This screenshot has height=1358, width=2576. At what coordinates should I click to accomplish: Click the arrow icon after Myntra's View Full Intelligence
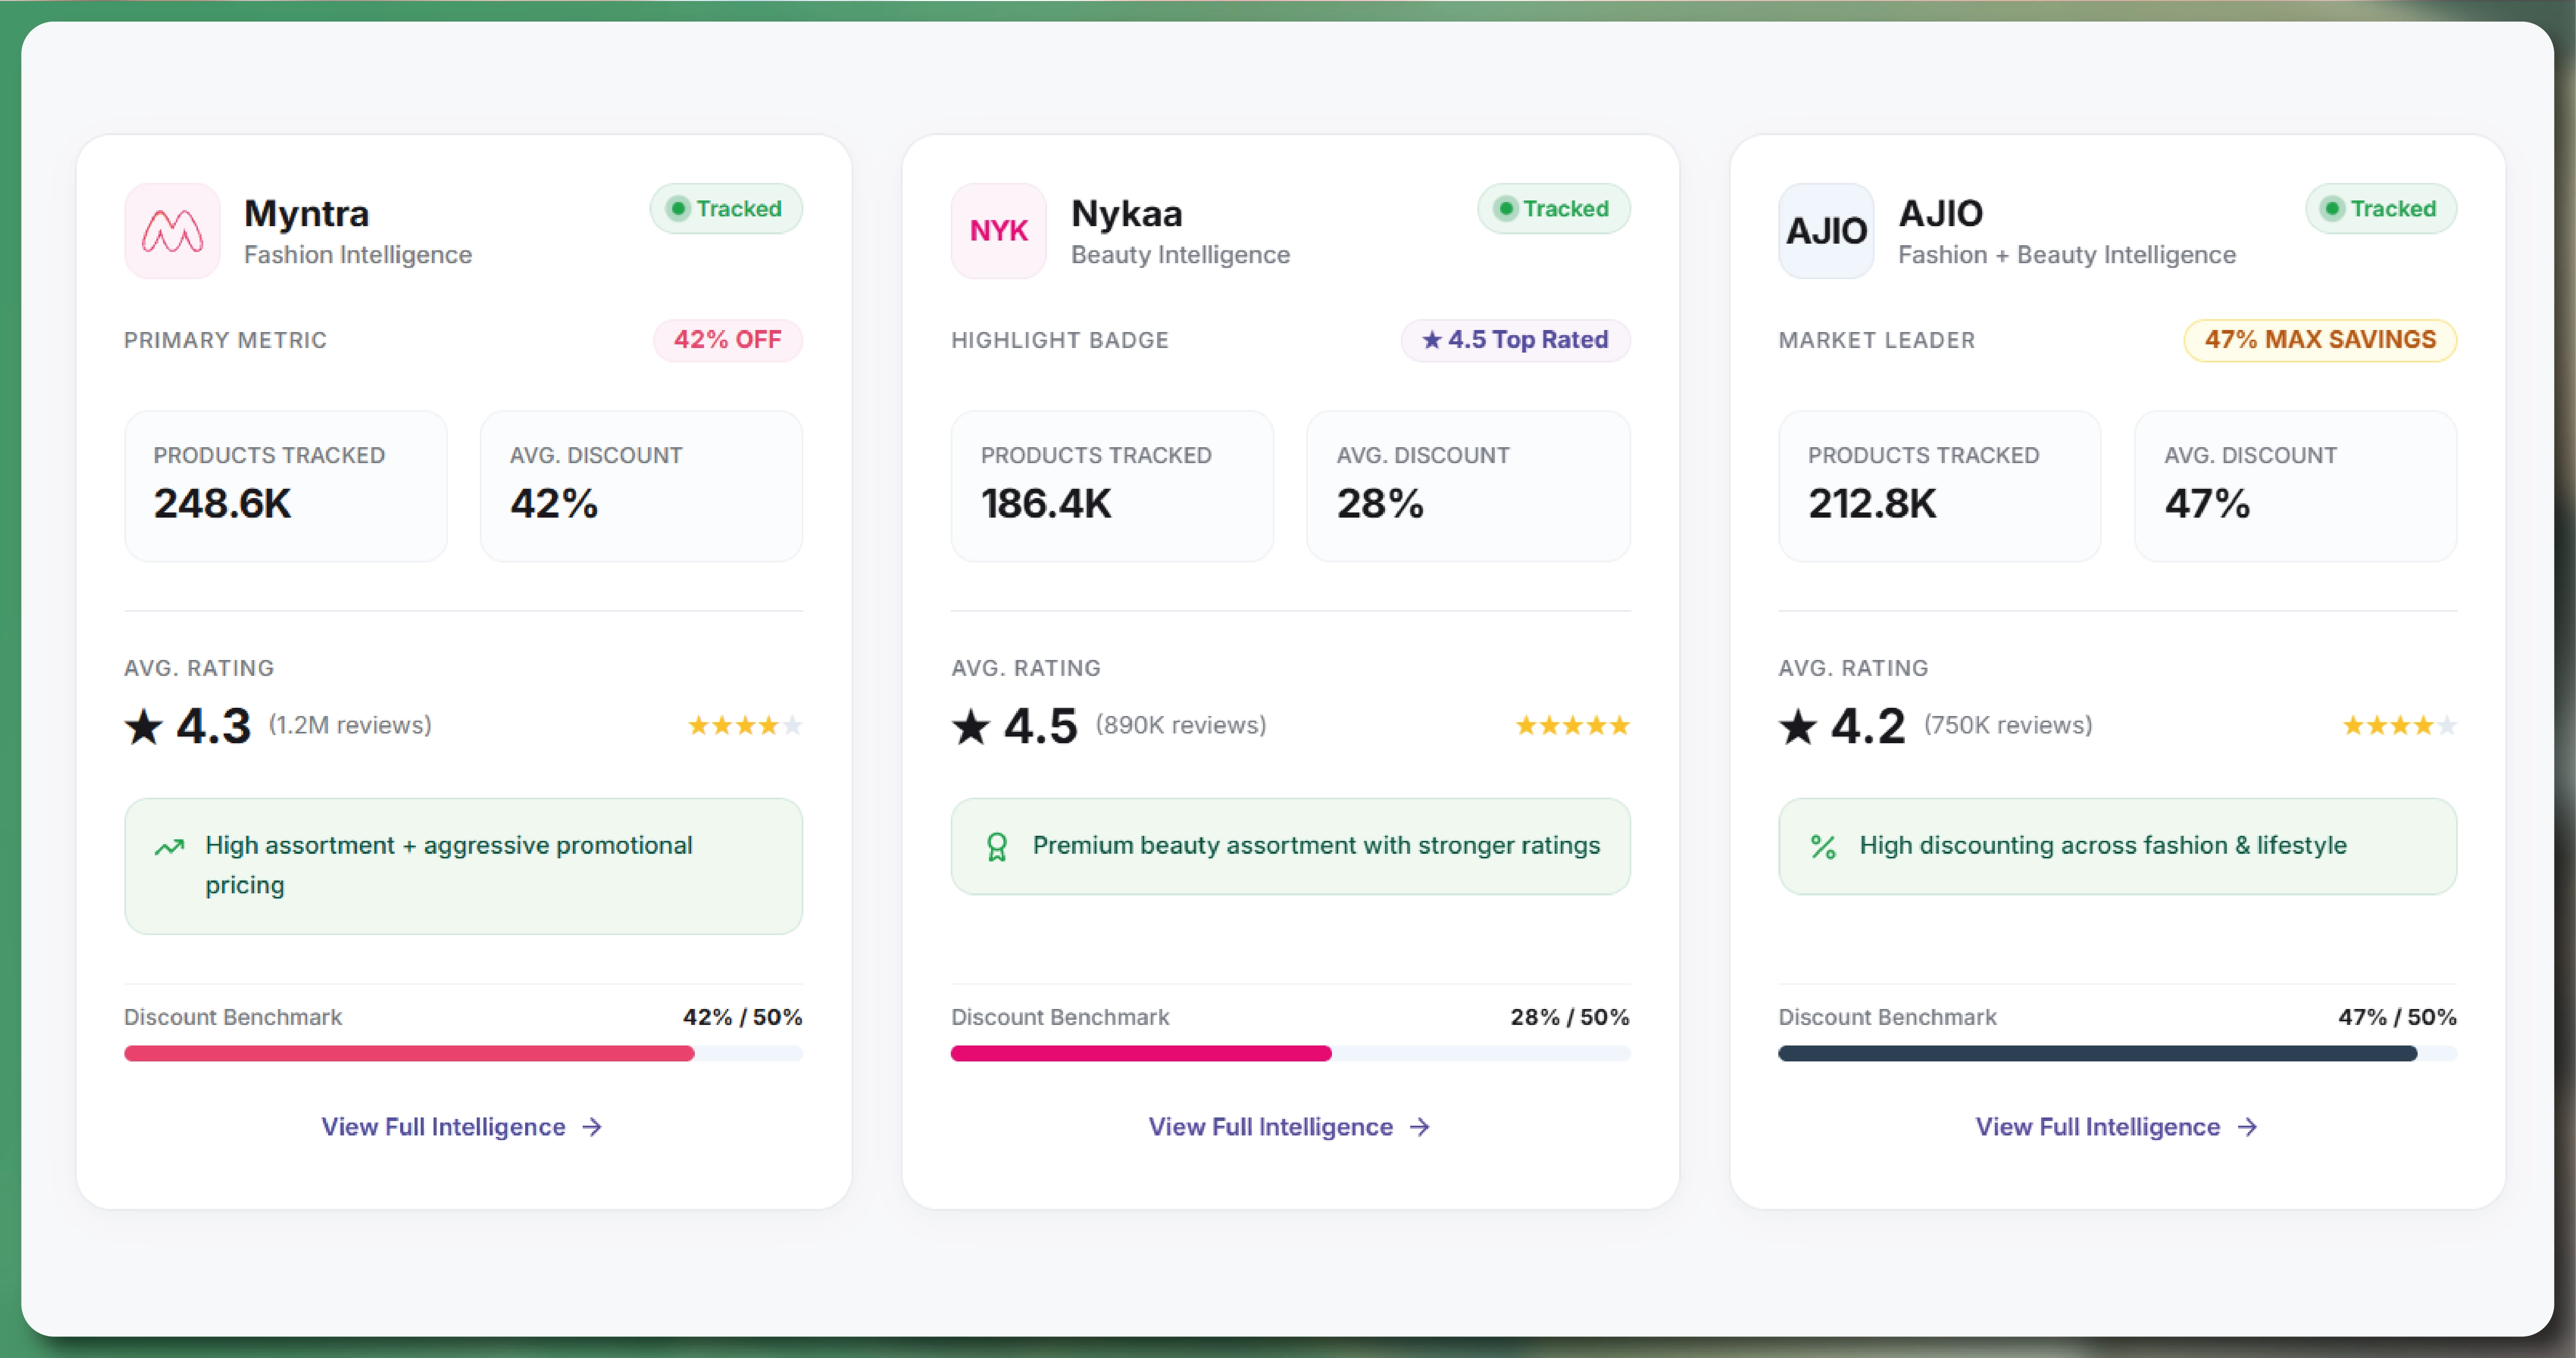(x=593, y=1127)
